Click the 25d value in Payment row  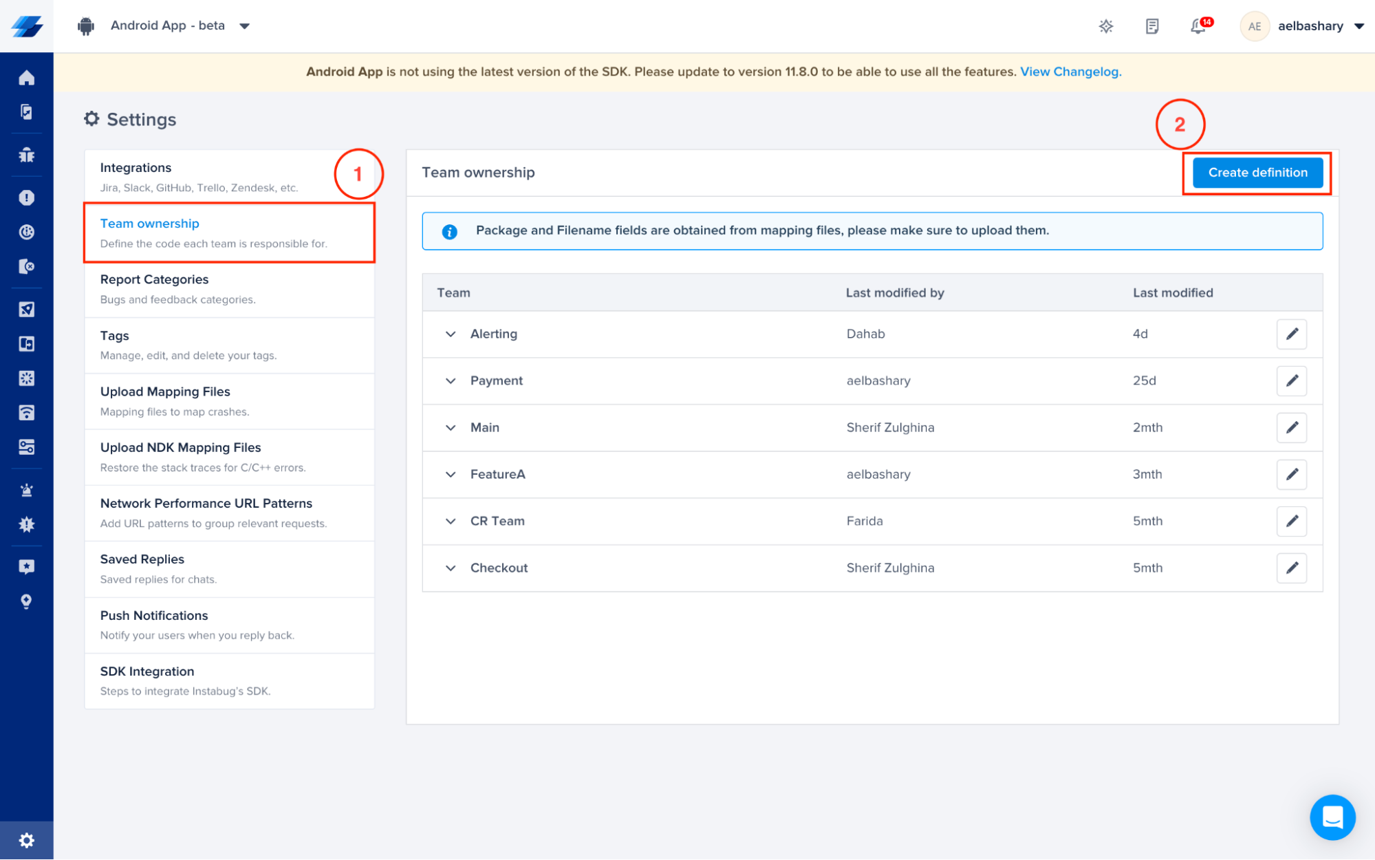(x=1144, y=380)
